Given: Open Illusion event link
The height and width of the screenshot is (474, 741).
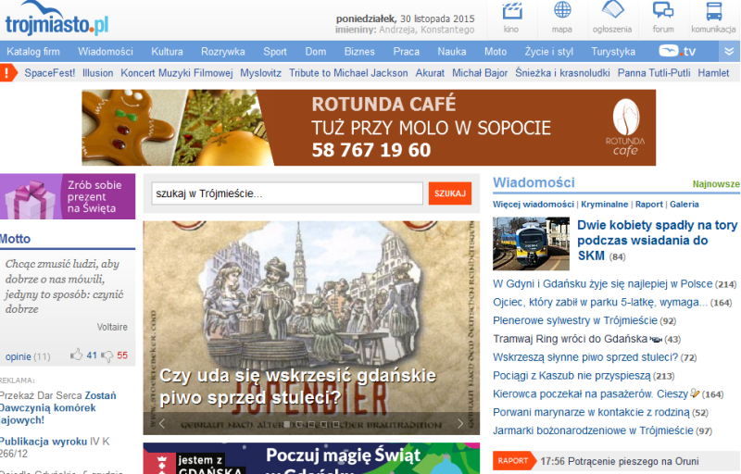Looking at the screenshot, I should pos(98,73).
